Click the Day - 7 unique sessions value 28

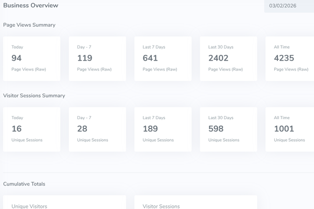82,129
